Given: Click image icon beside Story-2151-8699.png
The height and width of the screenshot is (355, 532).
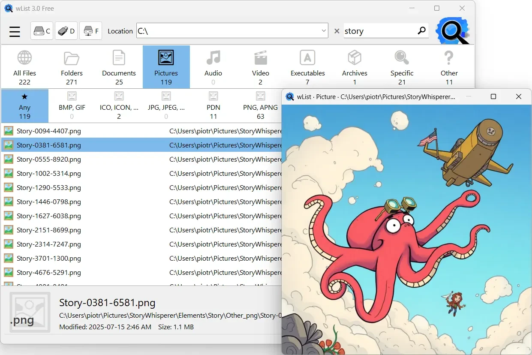Looking at the screenshot, I should pyautogui.click(x=9, y=230).
